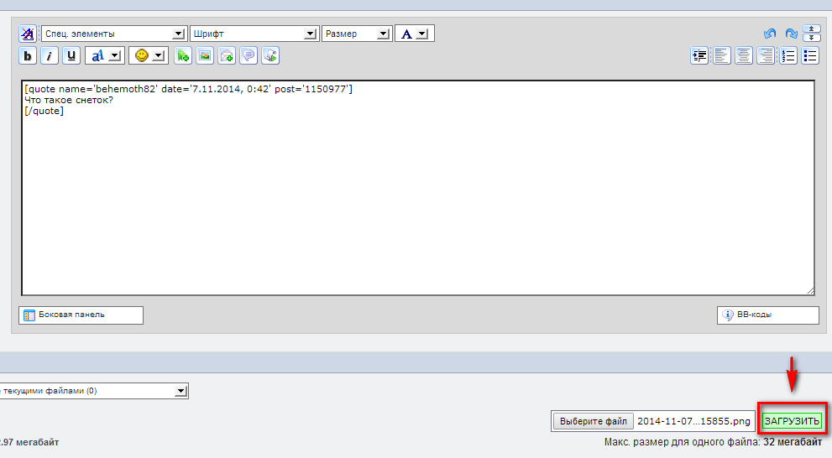Click the ЗАГРУЗИТЬ upload button
Screen dimensions: 832x458
coord(792,421)
